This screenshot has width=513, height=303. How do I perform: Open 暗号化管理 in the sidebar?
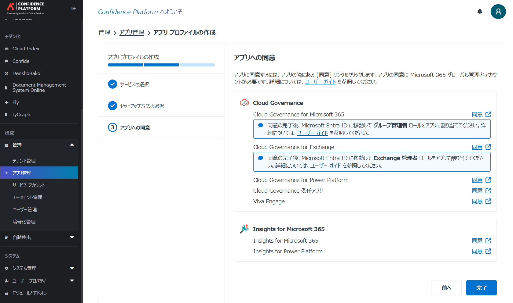pos(24,222)
